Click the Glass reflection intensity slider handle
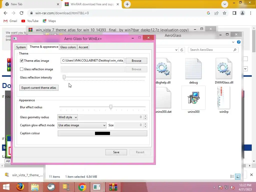This screenshot has height=192, width=256. [x=64, y=77]
